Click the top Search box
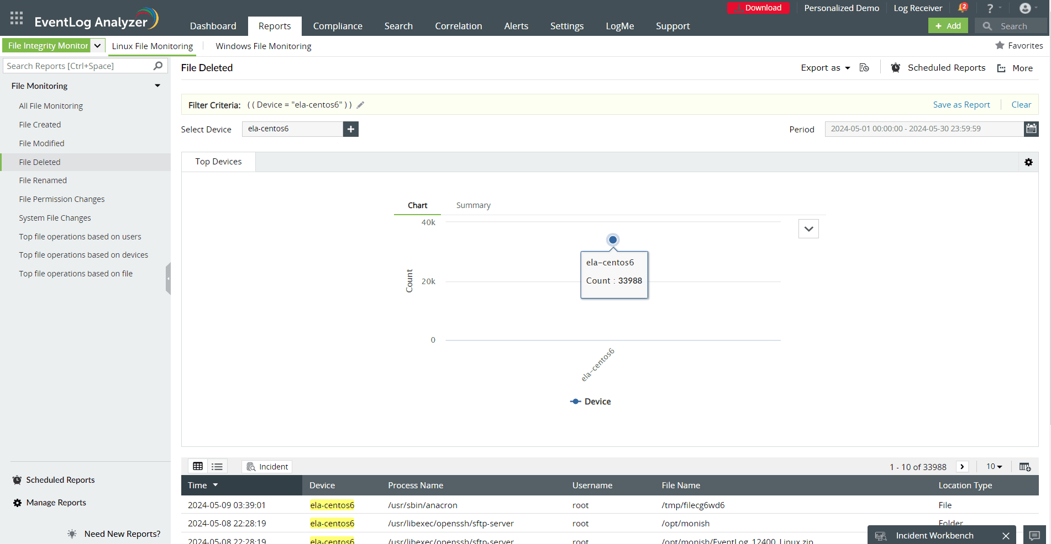1051x544 pixels. click(1011, 26)
